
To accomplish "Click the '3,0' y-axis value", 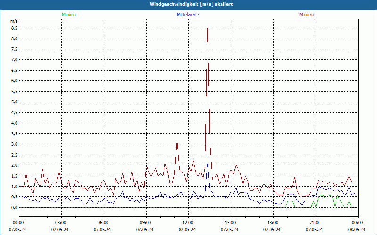I will (x=15, y=144).
